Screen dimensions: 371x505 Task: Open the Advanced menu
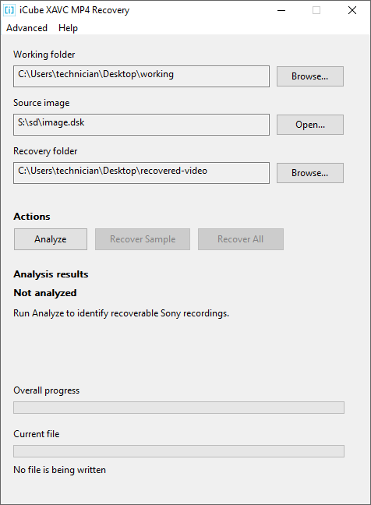pos(26,28)
